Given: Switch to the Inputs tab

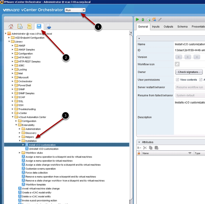Looking at the screenshot, I should tap(156, 27).
